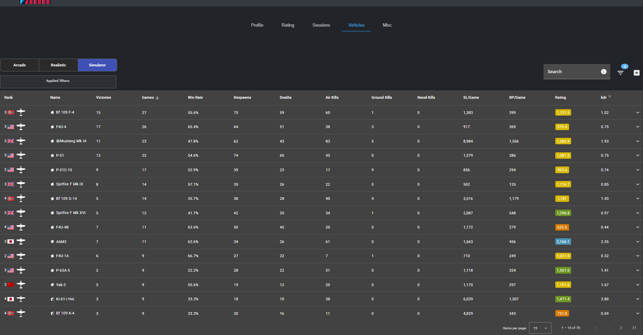Image resolution: width=643 pixels, height=335 pixels.
Task: Switch to Realistic mode
Action: [x=58, y=65]
